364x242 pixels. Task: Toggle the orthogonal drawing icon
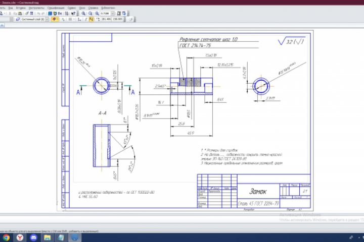[85, 19]
